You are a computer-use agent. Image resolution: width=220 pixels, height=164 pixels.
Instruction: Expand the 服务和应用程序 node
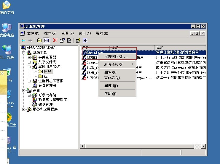(24, 109)
